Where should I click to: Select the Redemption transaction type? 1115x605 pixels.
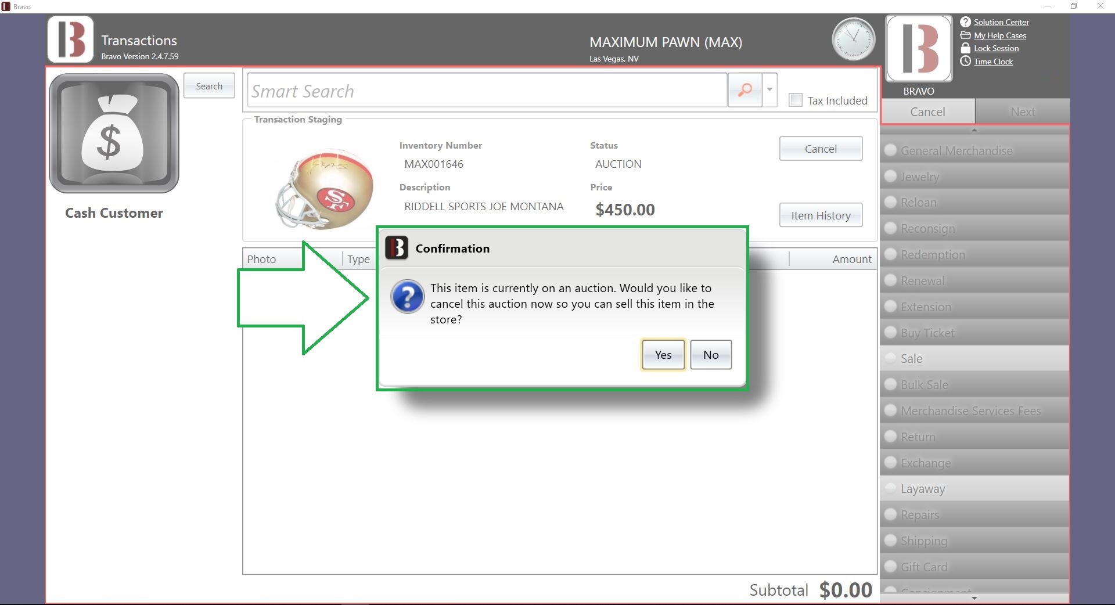point(974,254)
